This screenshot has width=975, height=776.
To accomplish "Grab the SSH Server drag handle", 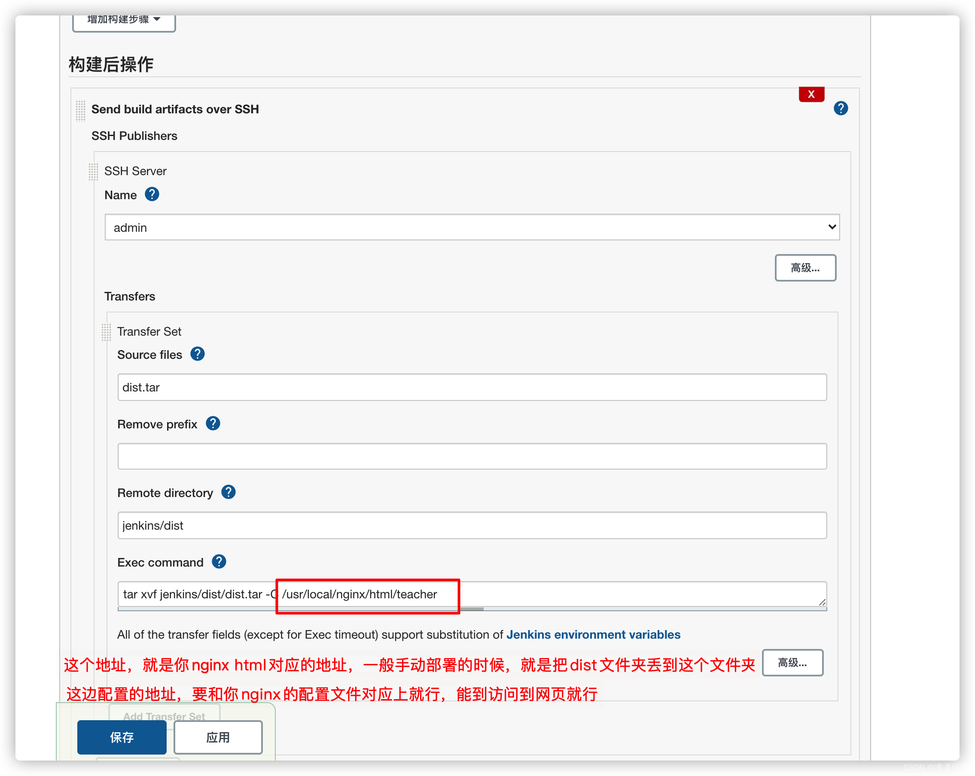I will pyautogui.click(x=93, y=171).
